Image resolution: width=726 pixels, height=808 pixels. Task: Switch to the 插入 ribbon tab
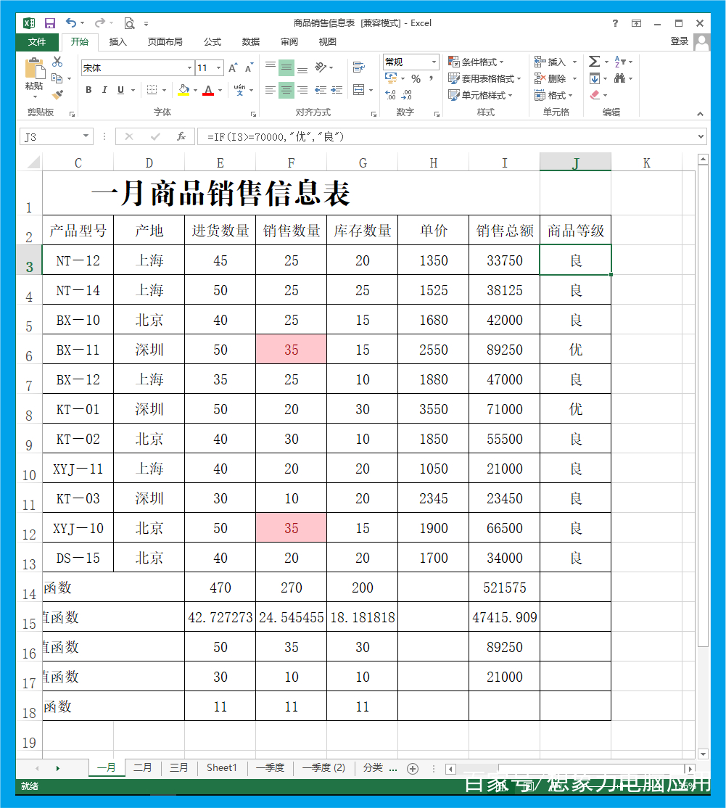coord(118,42)
